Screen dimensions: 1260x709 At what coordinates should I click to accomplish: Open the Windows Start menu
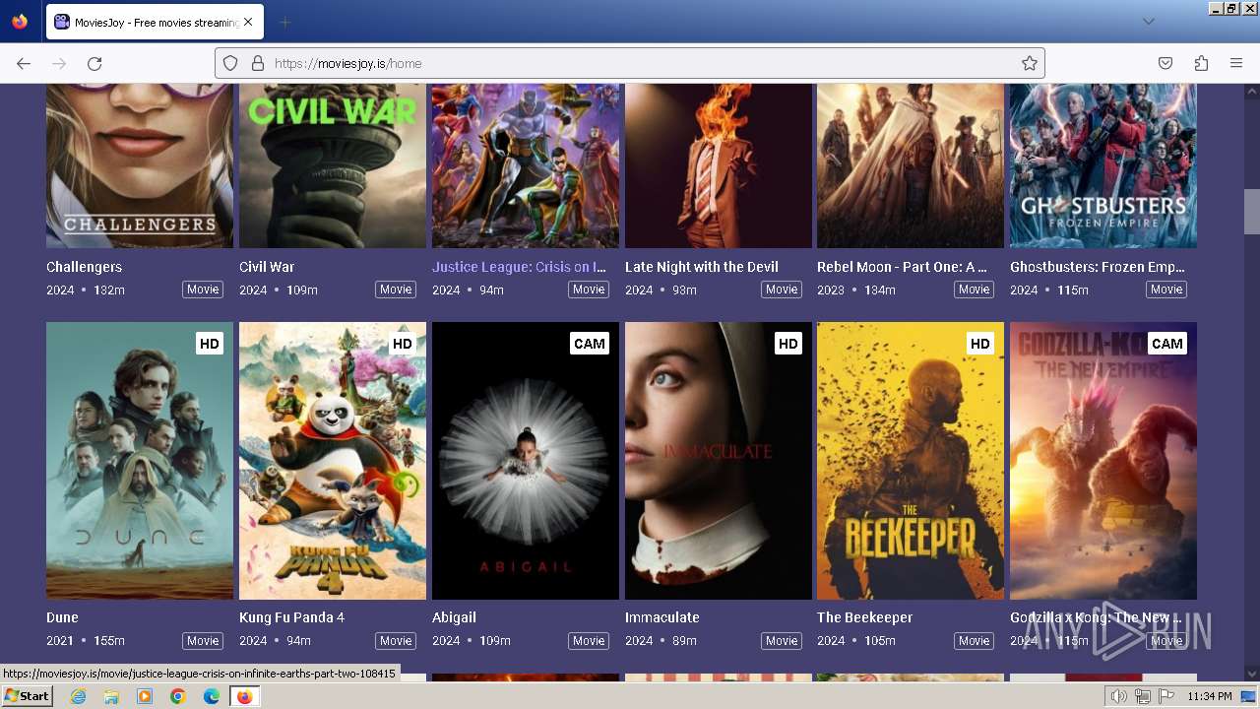tap(28, 696)
